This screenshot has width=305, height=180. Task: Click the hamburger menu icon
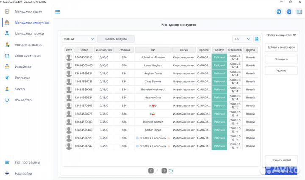coord(58,12)
